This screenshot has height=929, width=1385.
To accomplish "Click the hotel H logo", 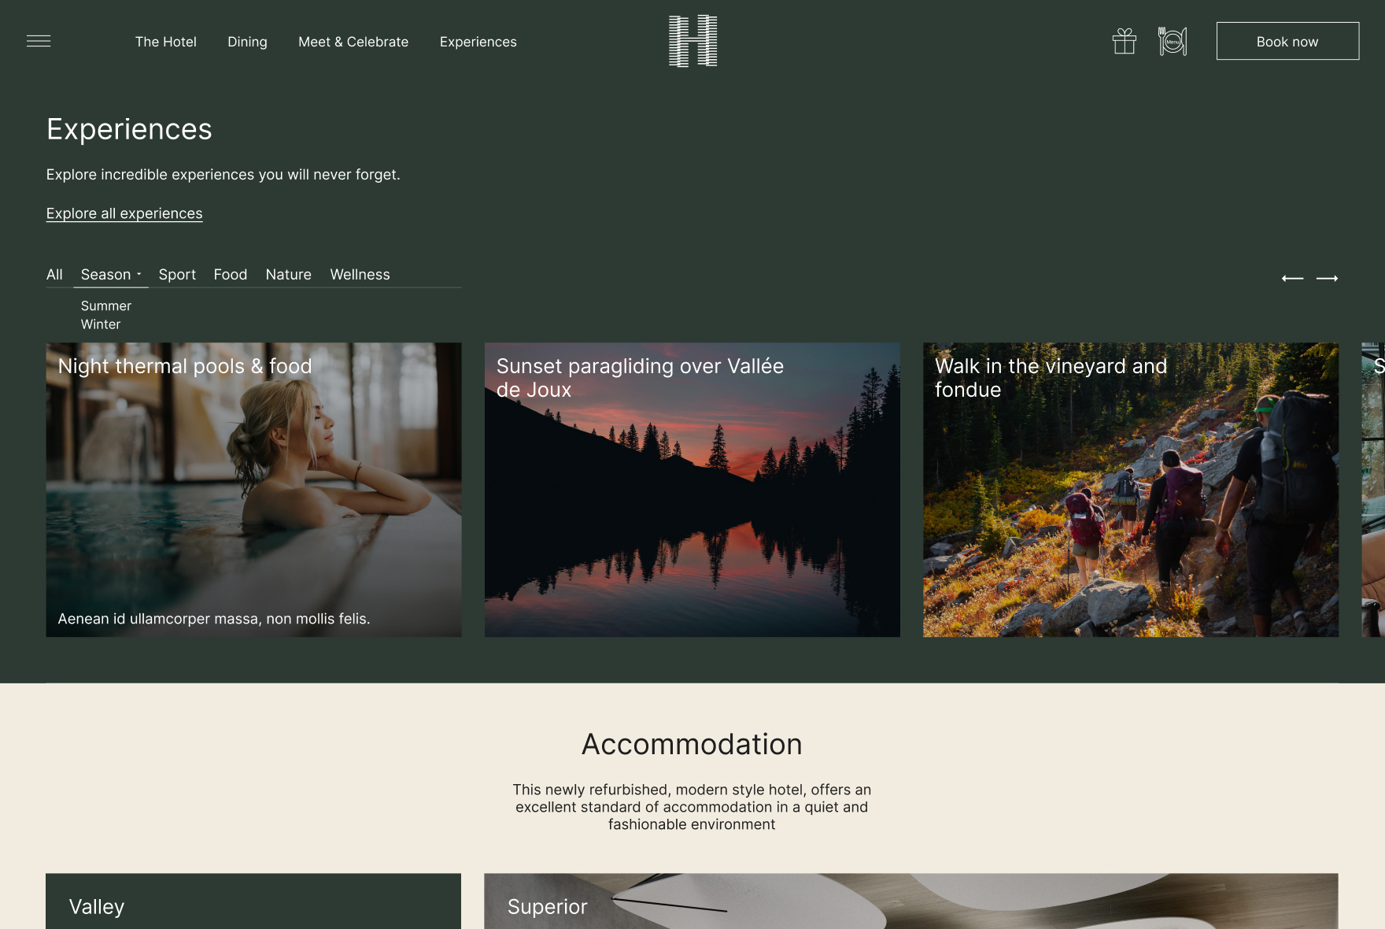I will [x=692, y=41].
